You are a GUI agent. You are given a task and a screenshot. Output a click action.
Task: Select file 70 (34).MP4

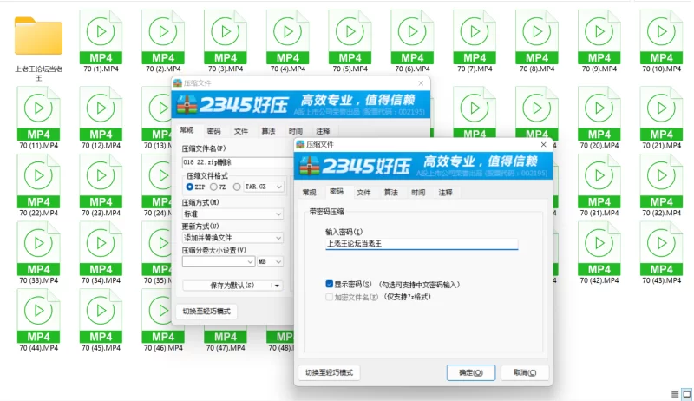point(101,253)
